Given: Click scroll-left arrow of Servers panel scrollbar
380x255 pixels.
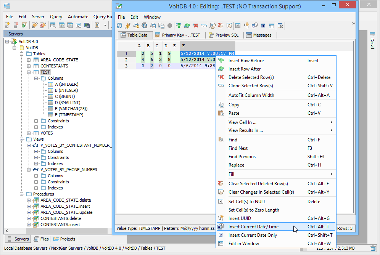Looking at the screenshot, I should 7,231.
